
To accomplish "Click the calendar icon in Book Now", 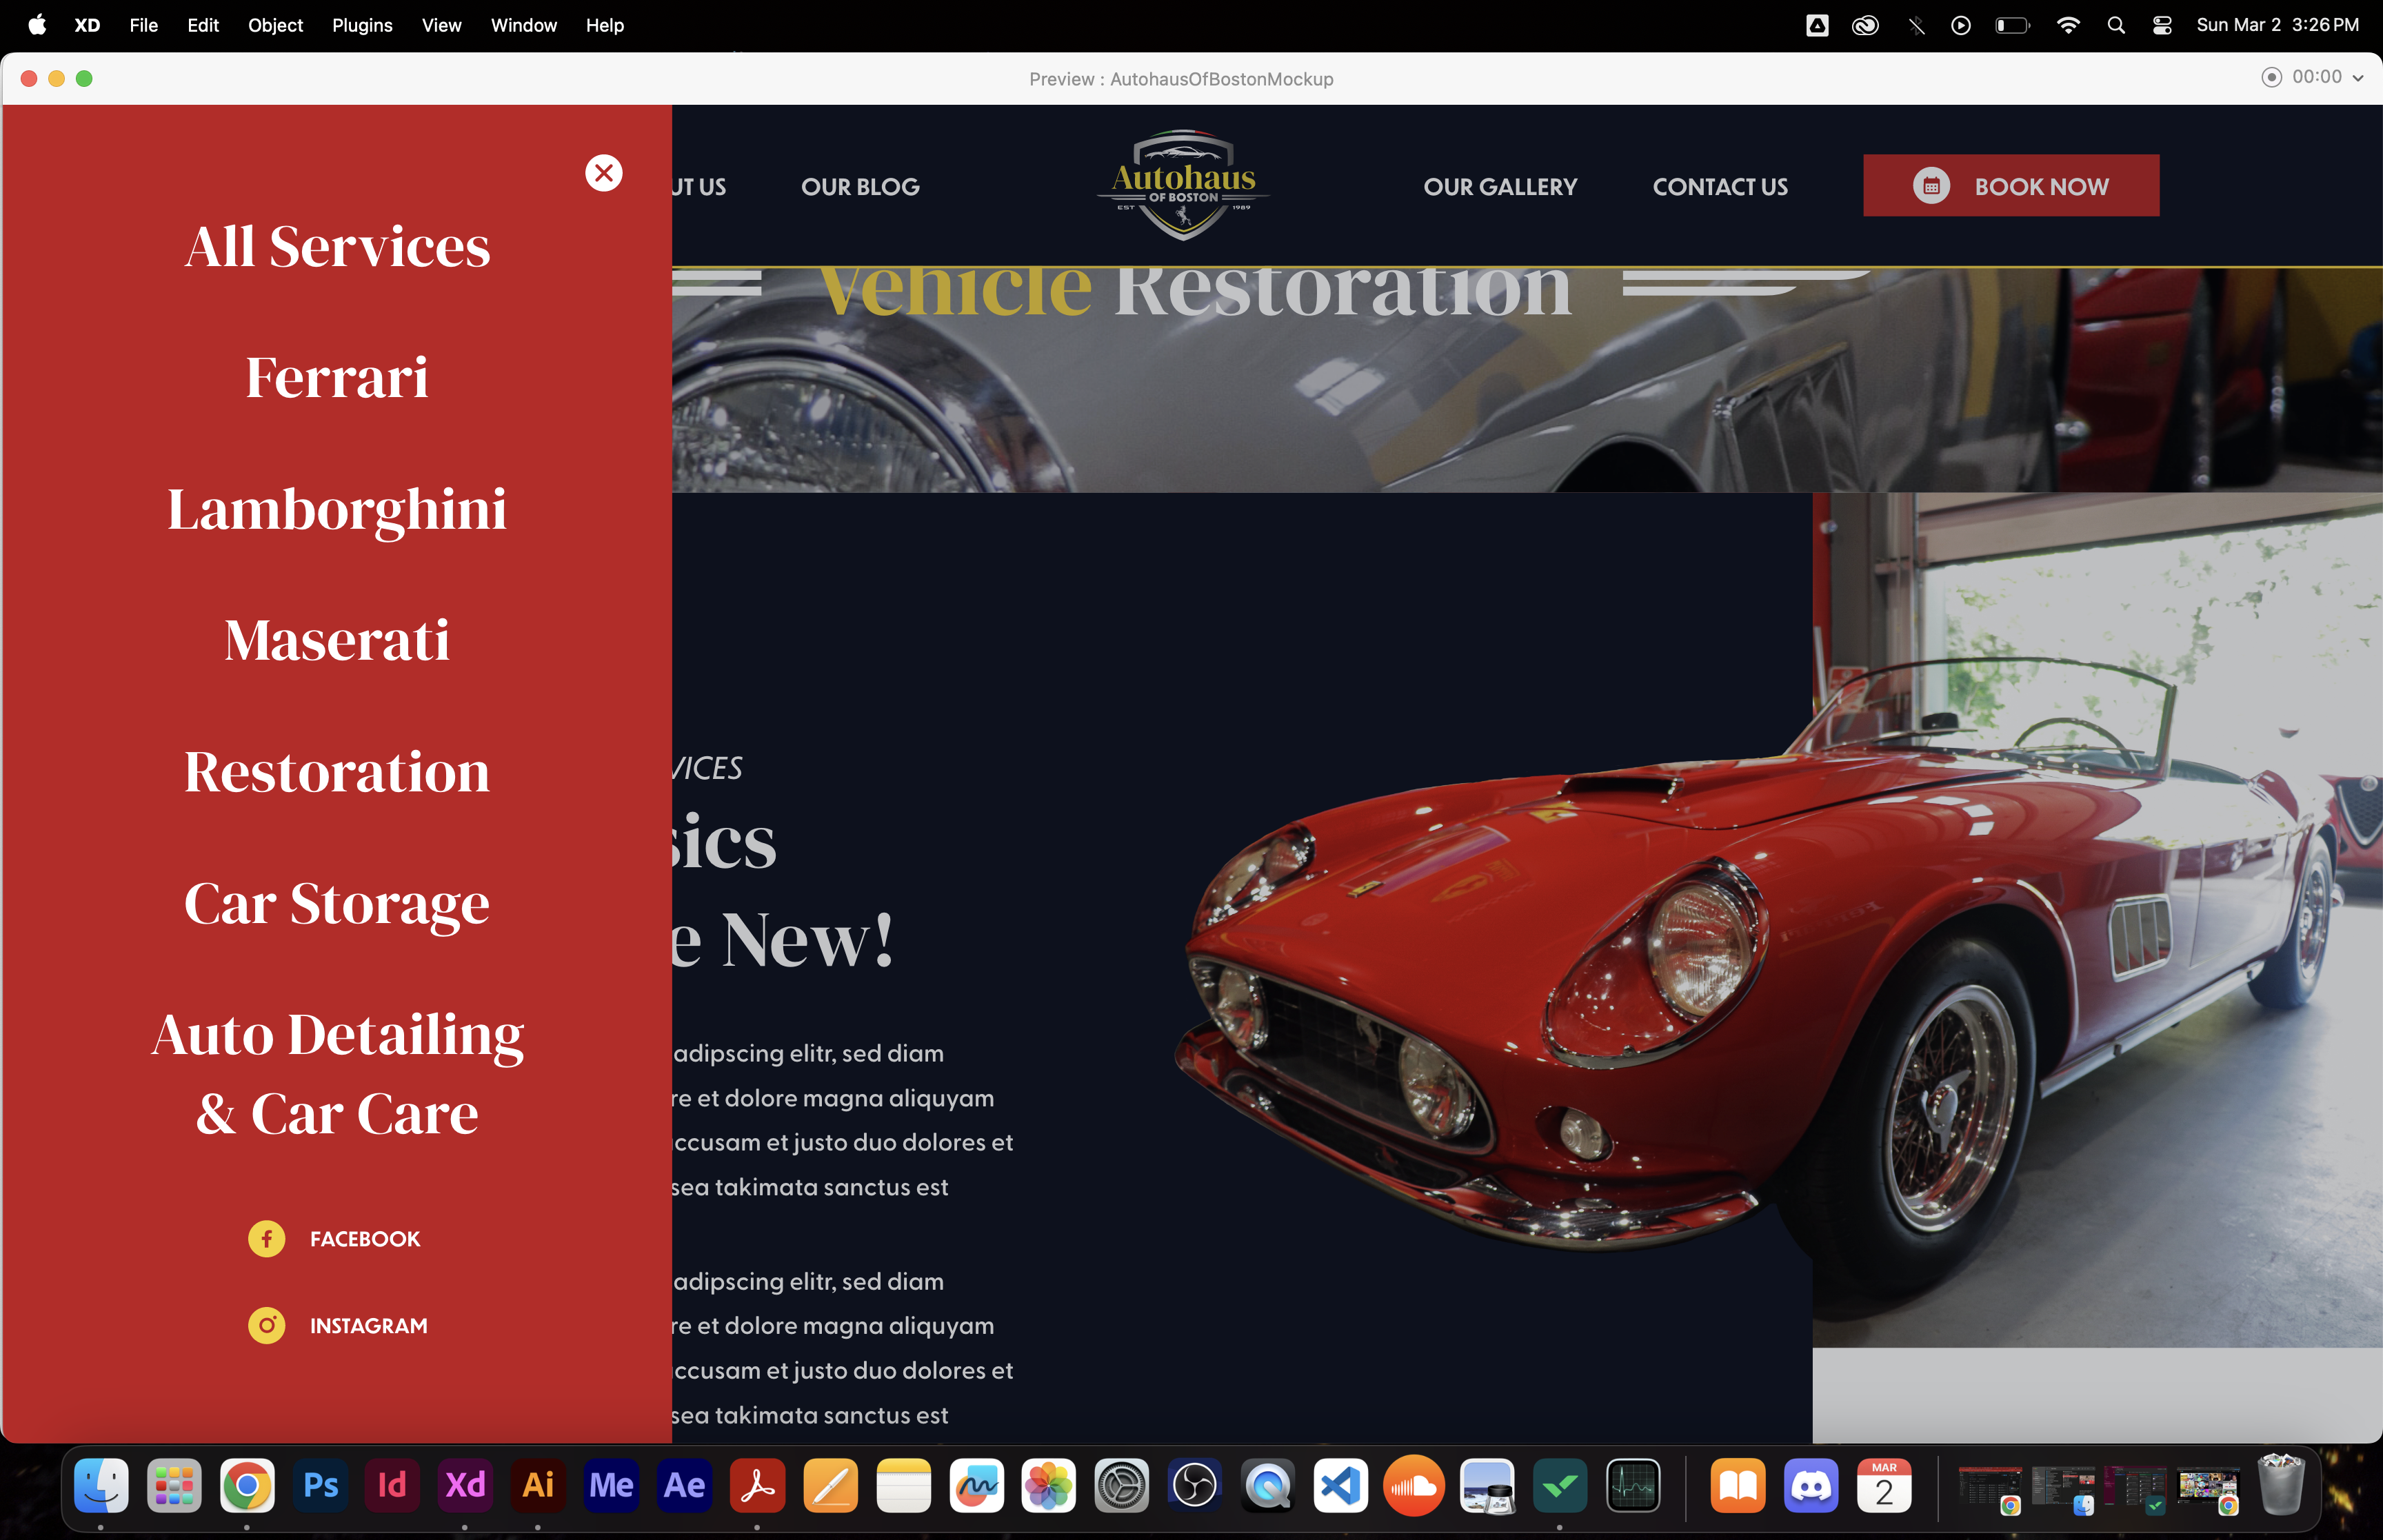I will (x=1931, y=186).
